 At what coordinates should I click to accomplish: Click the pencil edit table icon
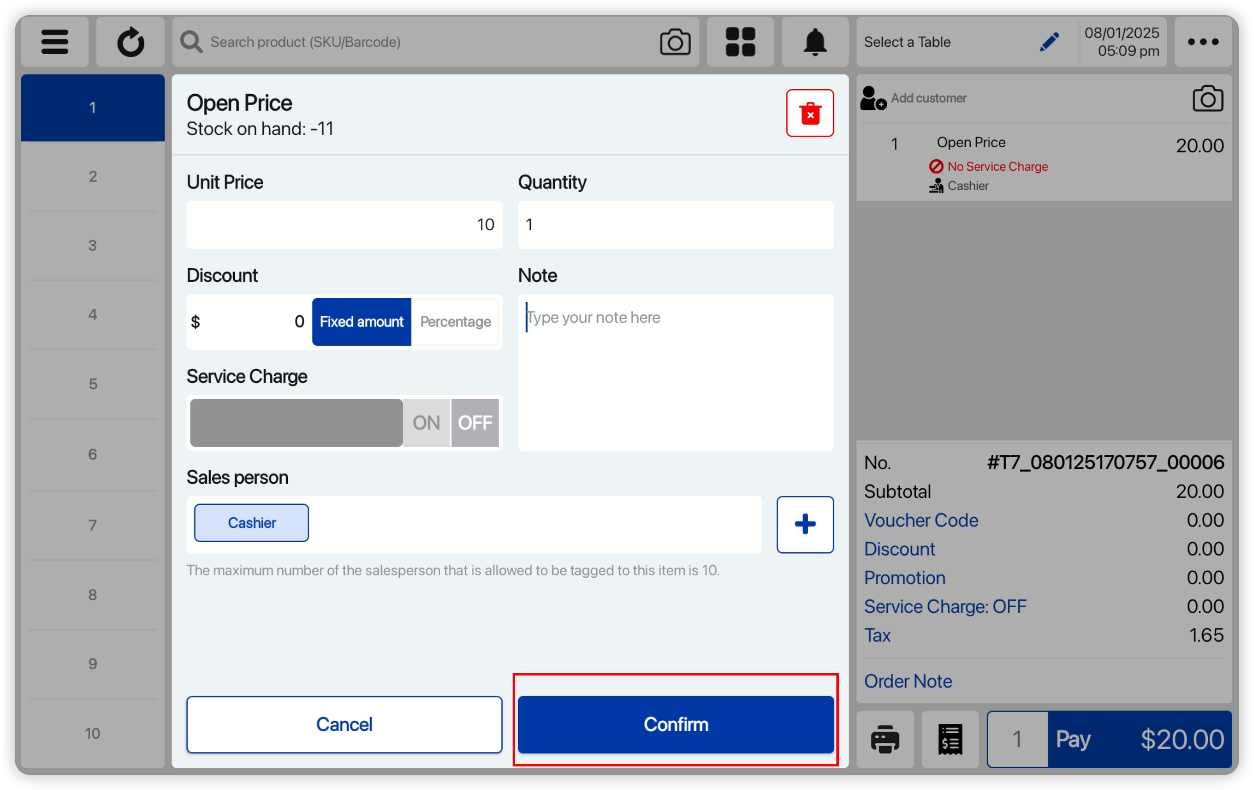coord(1049,42)
